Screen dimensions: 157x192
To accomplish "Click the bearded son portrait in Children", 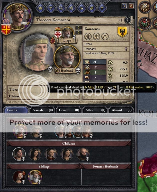I will (83, 154).
